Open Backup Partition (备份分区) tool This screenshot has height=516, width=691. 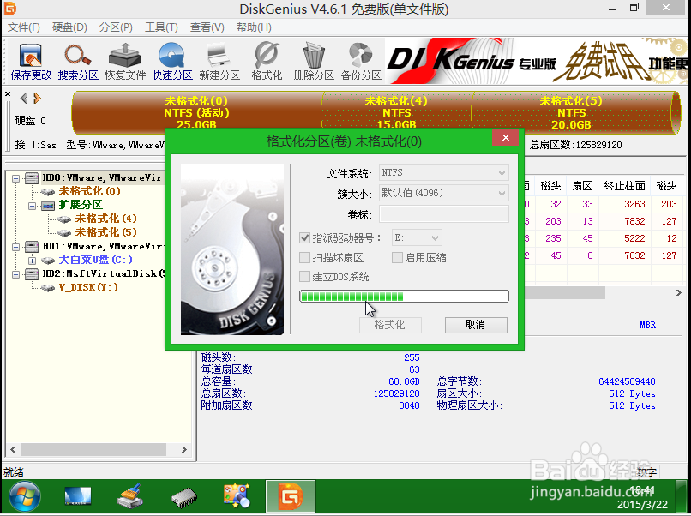[x=361, y=61]
